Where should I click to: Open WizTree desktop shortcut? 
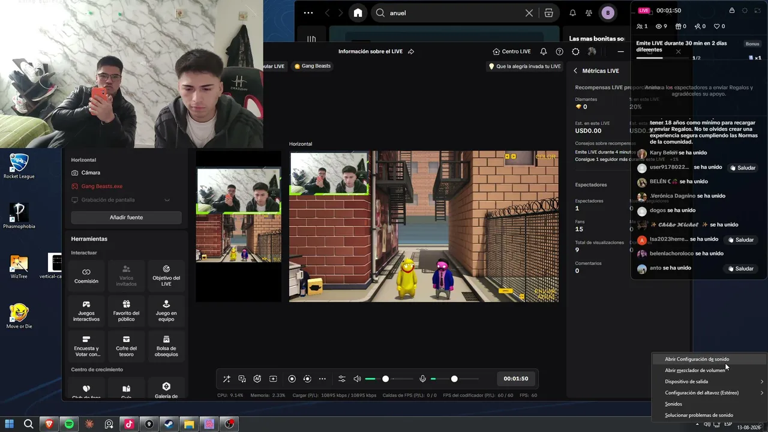click(x=19, y=266)
